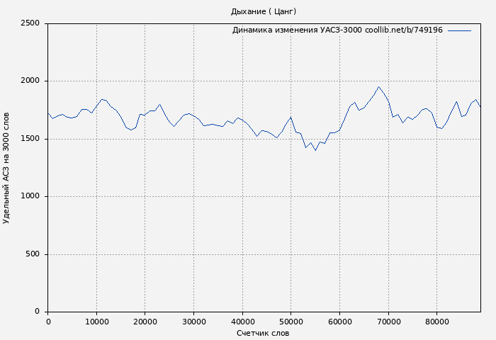
Task: Click the 30000 tick label on the x-axis
Action: [193, 322]
